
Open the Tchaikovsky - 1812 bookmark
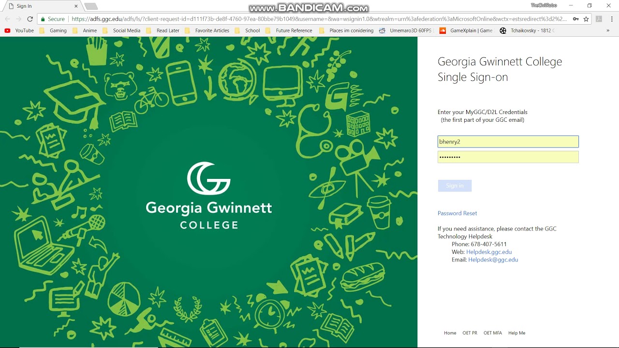(x=527, y=30)
